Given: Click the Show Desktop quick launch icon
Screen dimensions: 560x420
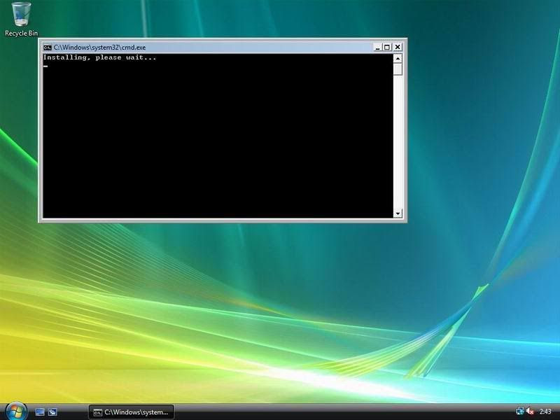Looking at the screenshot, I should coord(40,412).
